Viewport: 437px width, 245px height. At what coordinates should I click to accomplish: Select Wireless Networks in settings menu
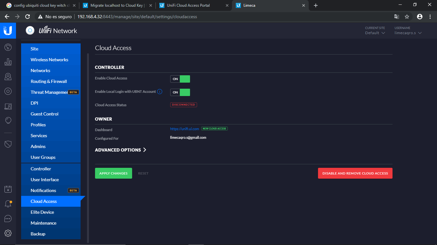coord(49,60)
